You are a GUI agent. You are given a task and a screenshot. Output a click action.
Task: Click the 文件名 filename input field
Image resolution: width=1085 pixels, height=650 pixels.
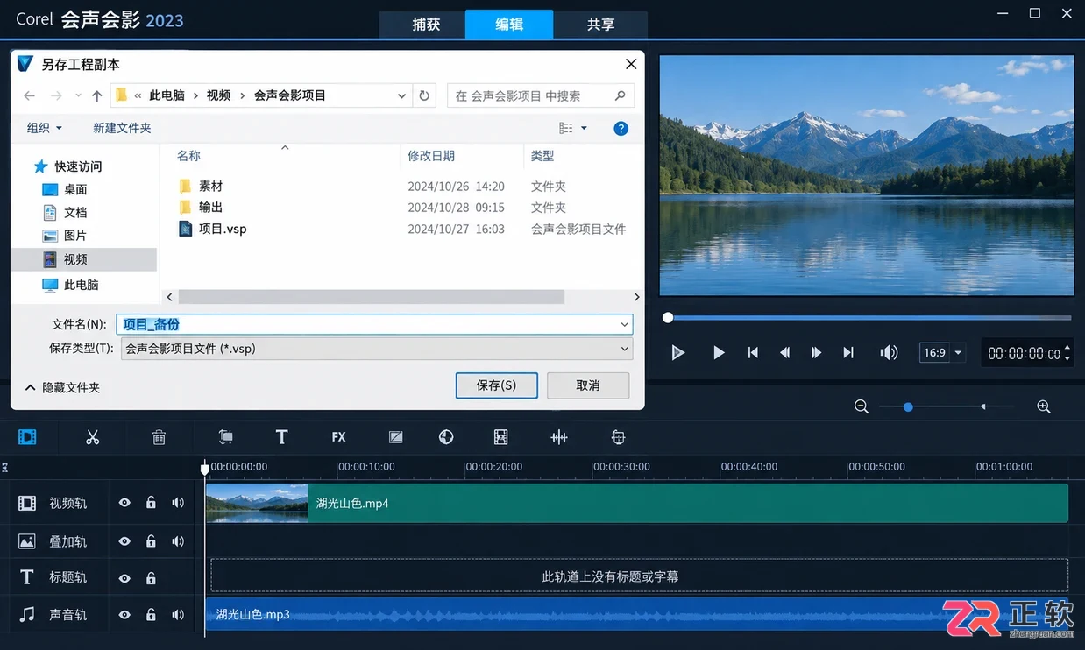pyautogui.click(x=374, y=324)
